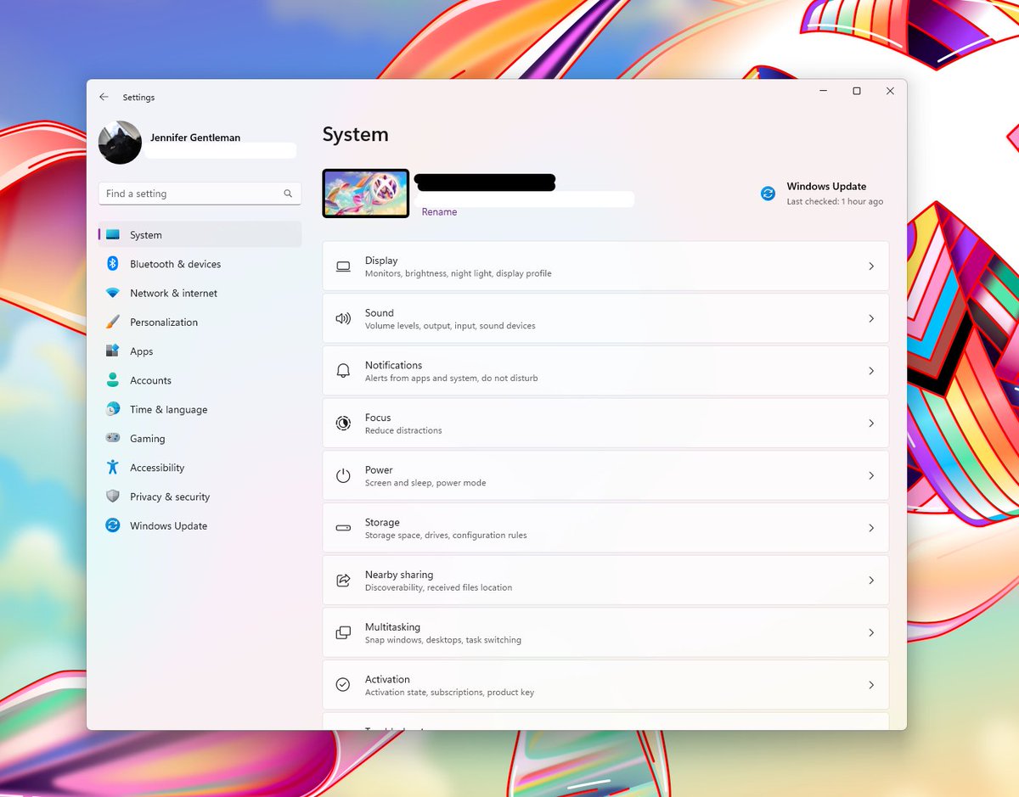
Task: Click the search magnifier icon
Action: tap(288, 194)
